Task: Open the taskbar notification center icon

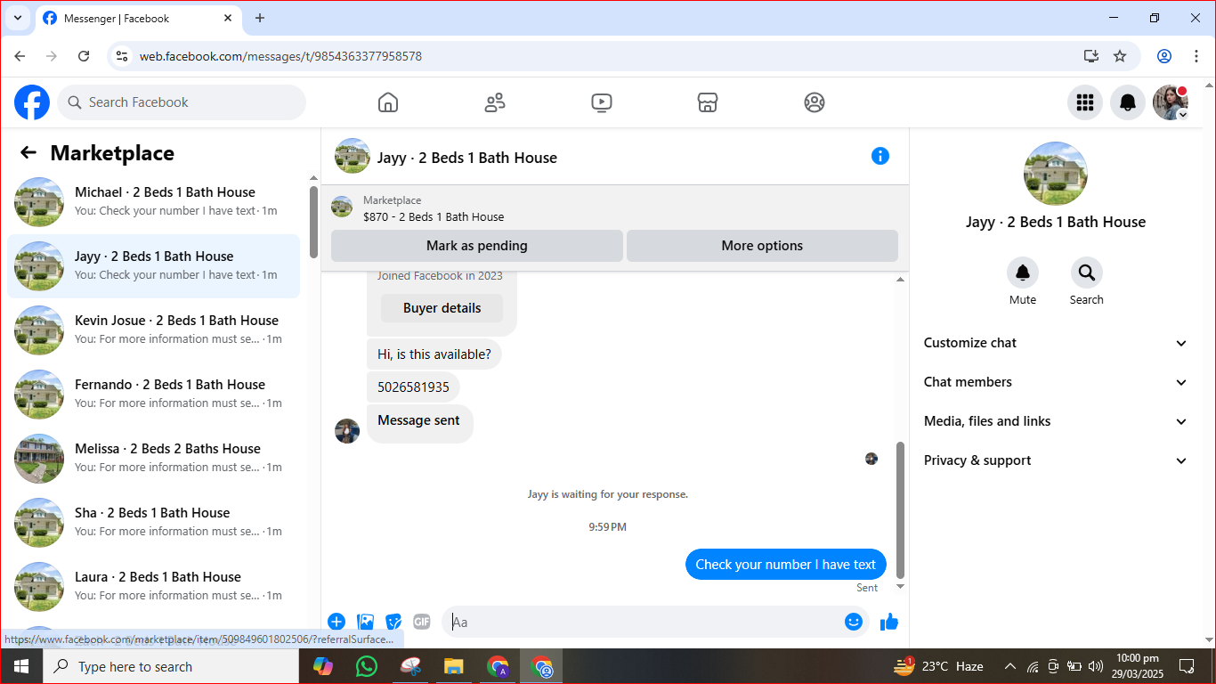Action: point(1187,666)
